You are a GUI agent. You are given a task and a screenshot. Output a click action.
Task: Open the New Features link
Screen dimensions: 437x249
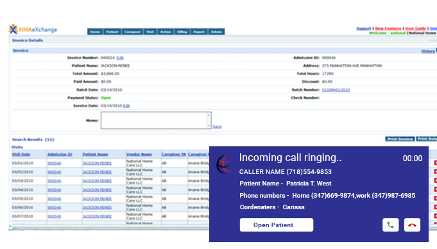point(388,28)
